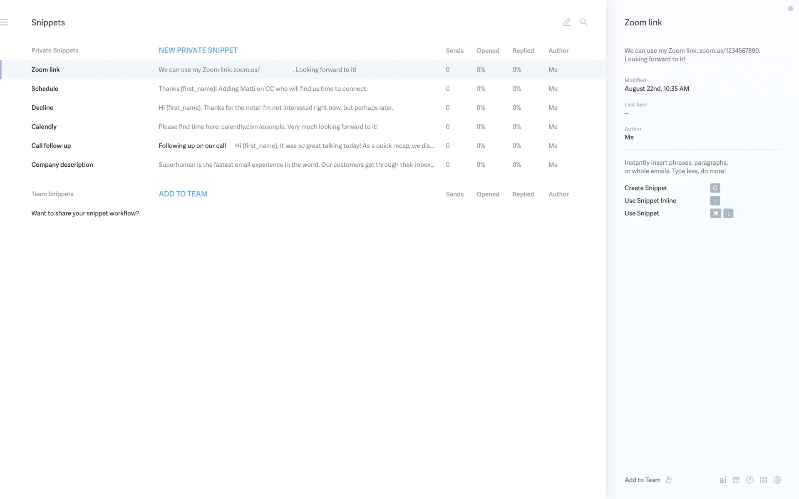
Task: Click the compose pencil icon
Action: tap(566, 22)
